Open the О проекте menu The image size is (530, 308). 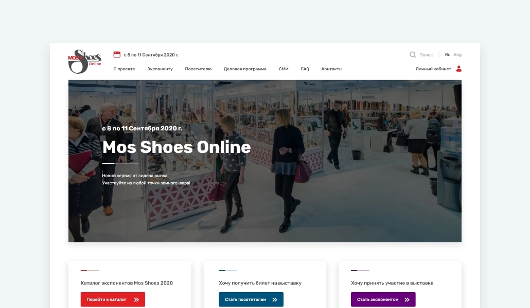click(x=124, y=69)
